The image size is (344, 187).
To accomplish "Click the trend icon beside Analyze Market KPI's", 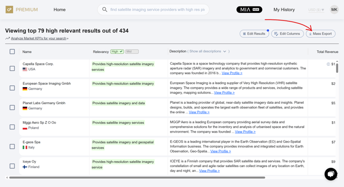I will click(7, 38).
